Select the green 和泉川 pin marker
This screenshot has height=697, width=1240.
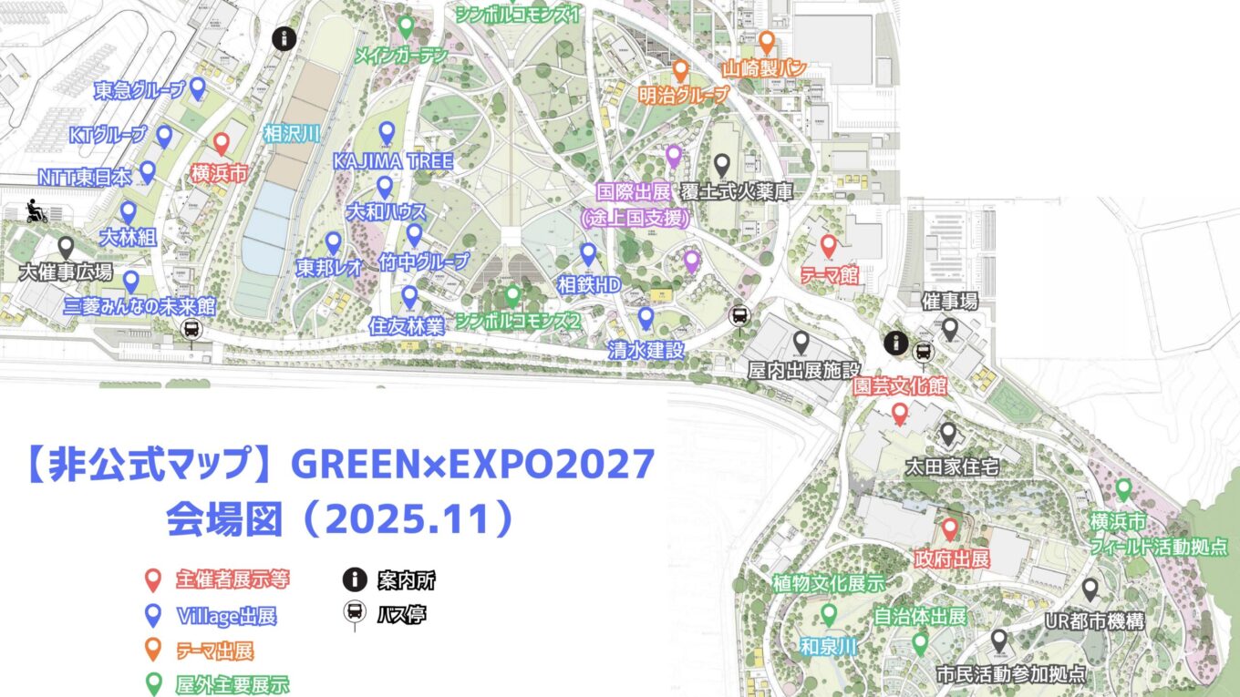pyautogui.click(x=829, y=615)
